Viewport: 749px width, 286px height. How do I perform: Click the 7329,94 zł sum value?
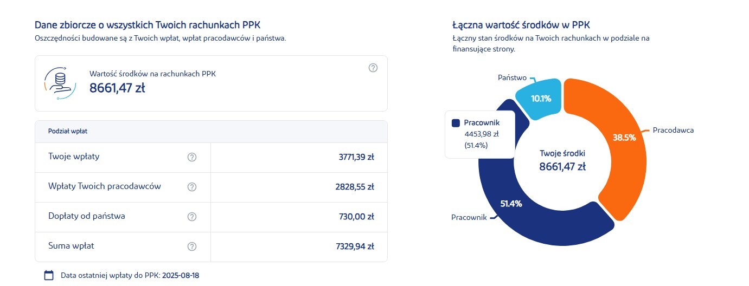pos(355,246)
